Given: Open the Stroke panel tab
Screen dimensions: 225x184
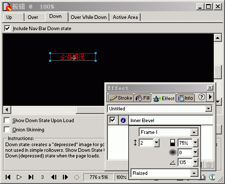Looking at the screenshot, I should tap(121, 98).
